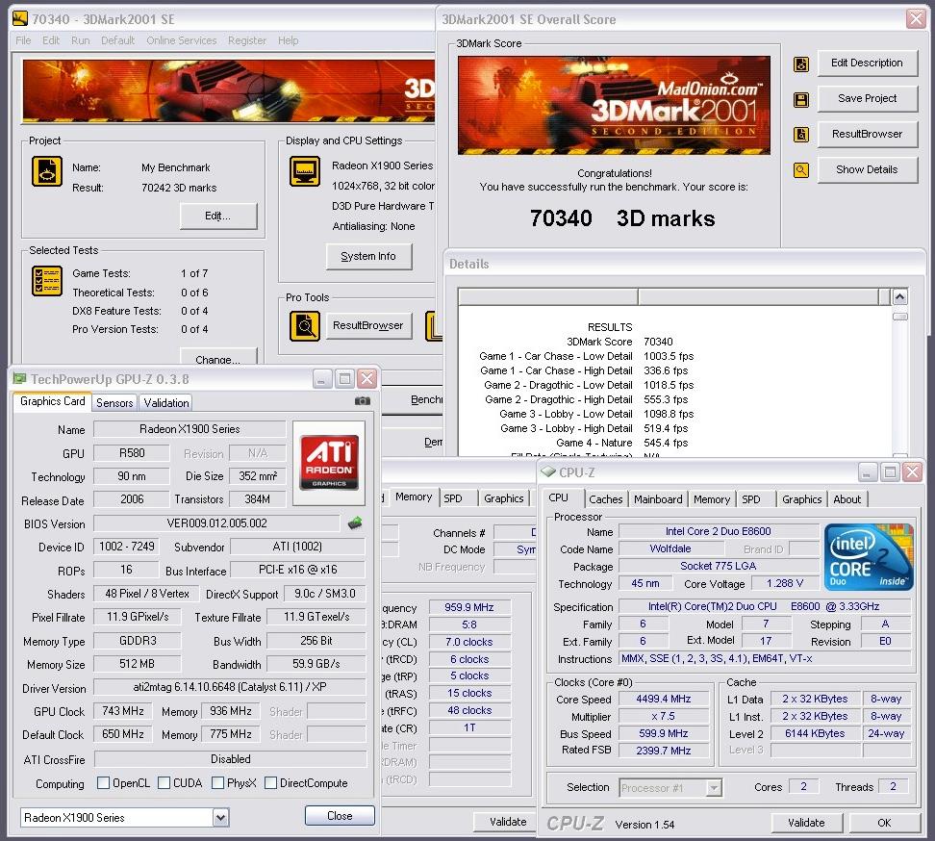The height and width of the screenshot is (841, 935).
Task: Click the Details list scrollbar thumb
Action: pos(899,317)
